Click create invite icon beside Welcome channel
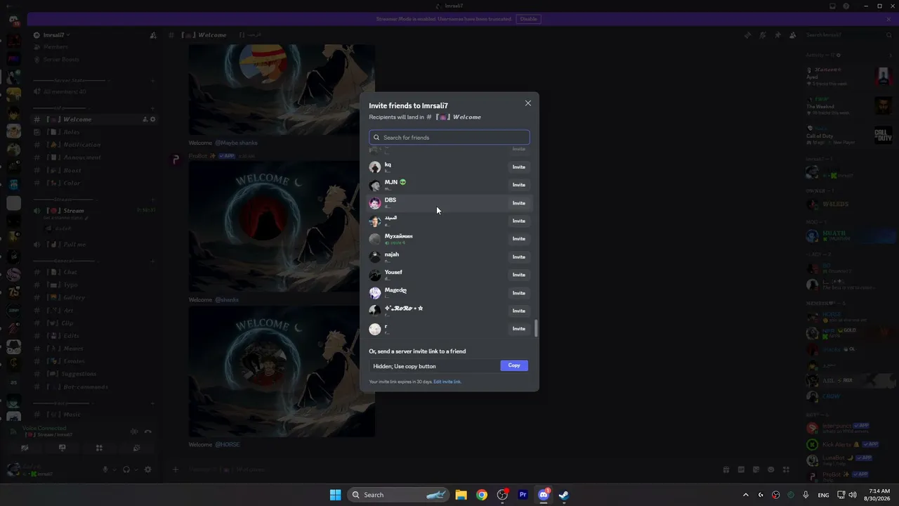This screenshot has width=899, height=506. click(145, 119)
